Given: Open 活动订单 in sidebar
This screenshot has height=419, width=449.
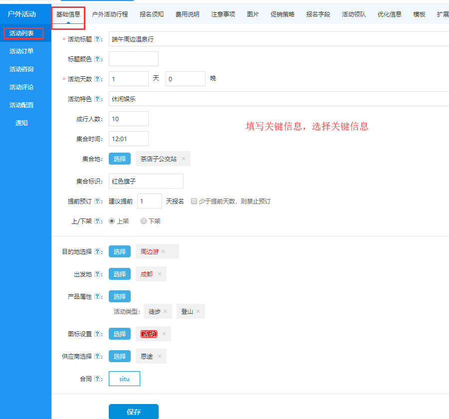Looking at the screenshot, I should [21, 51].
